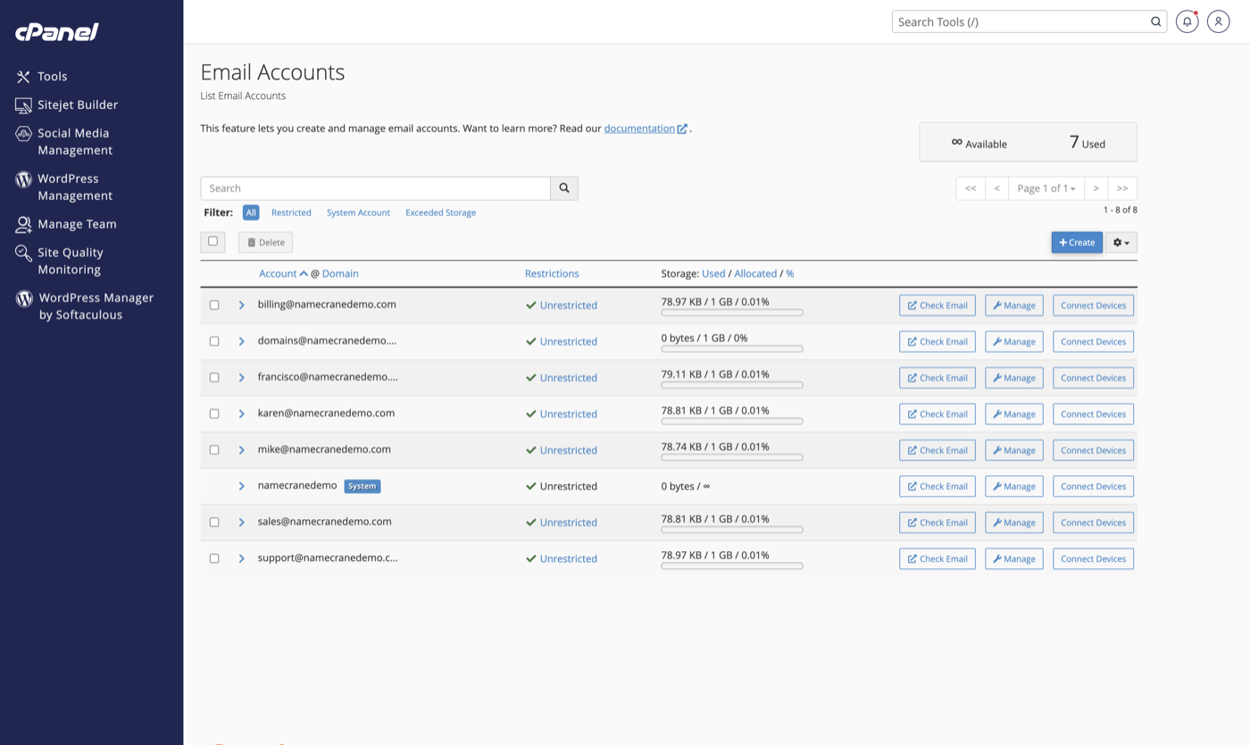1250x745 pixels.
Task: Click the Search Tools field
Action: pyautogui.click(x=1018, y=21)
